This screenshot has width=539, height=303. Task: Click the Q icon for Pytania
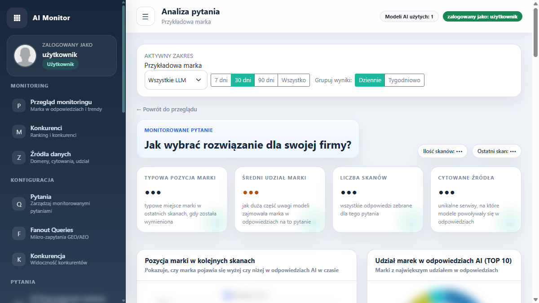pyautogui.click(x=19, y=204)
